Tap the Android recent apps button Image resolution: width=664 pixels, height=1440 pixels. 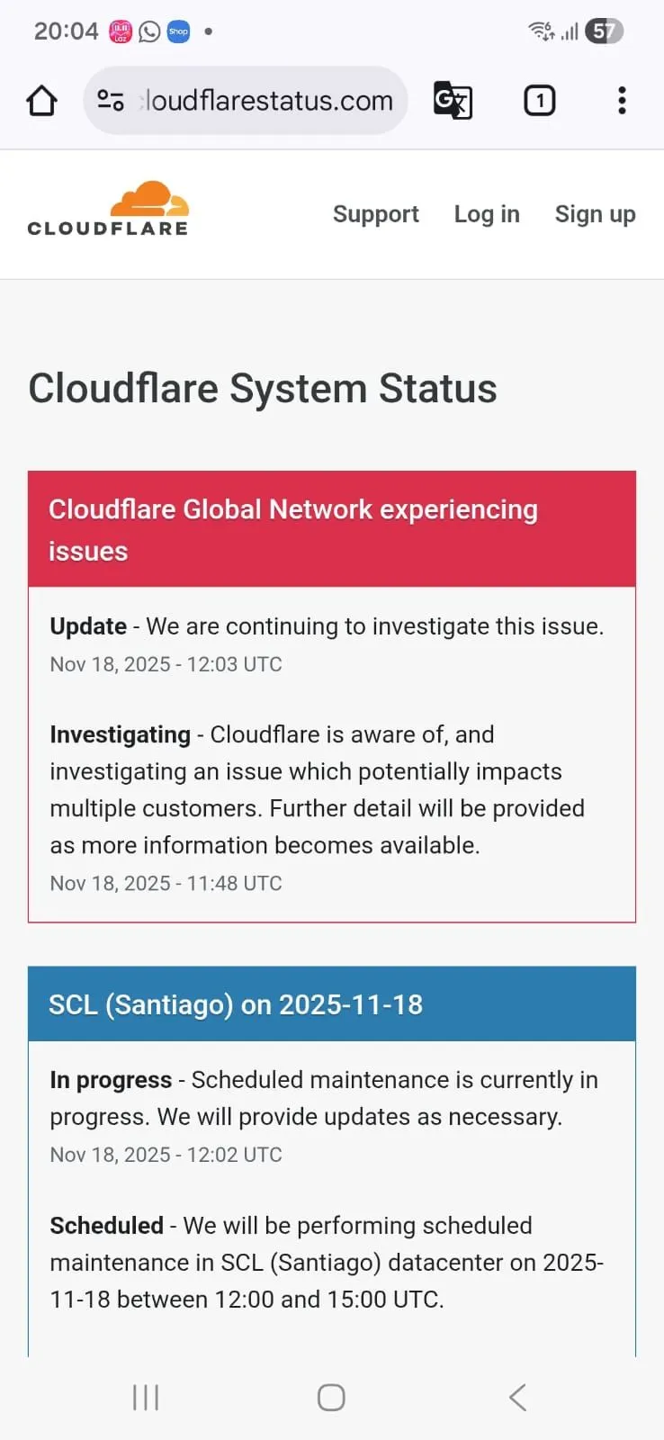[146, 1397]
